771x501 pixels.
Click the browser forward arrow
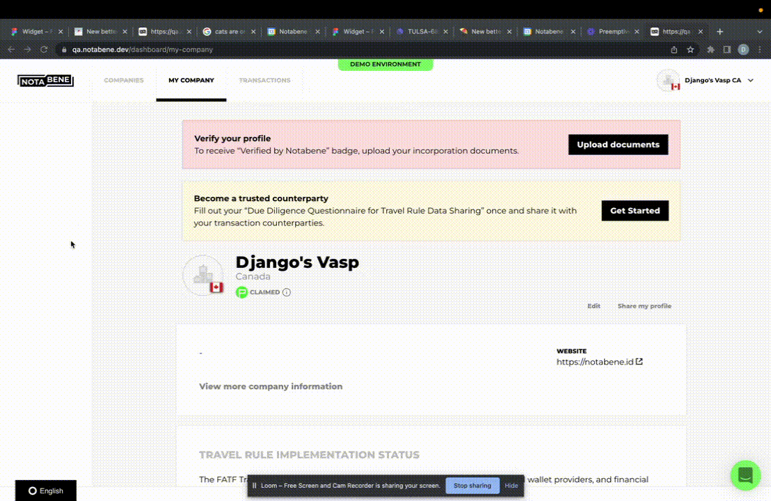click(x=28, y=49)
